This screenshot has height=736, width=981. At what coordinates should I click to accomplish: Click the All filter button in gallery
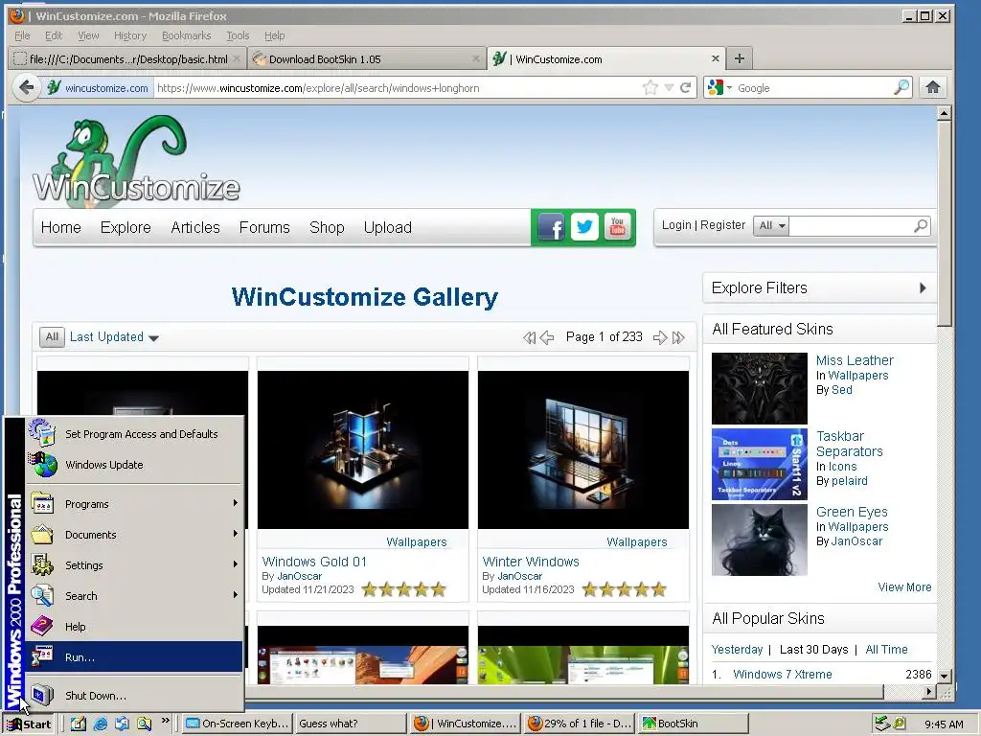point(52,336)
